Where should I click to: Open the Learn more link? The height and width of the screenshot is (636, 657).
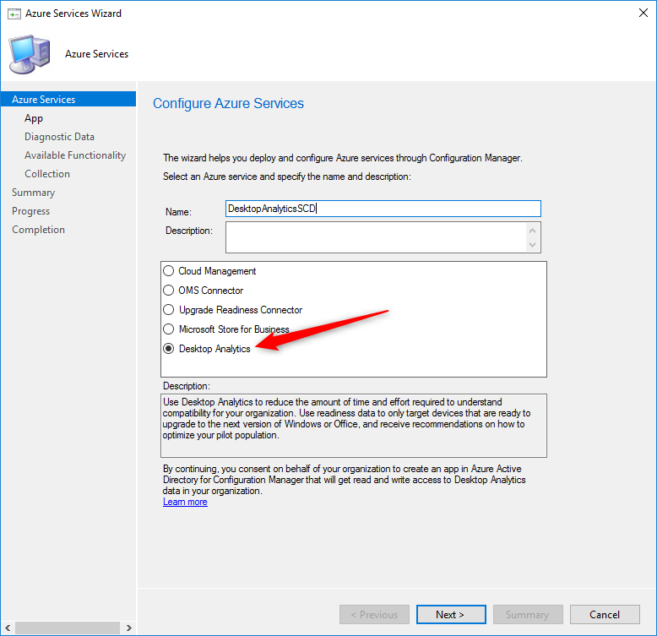click(x=185, y=502)
